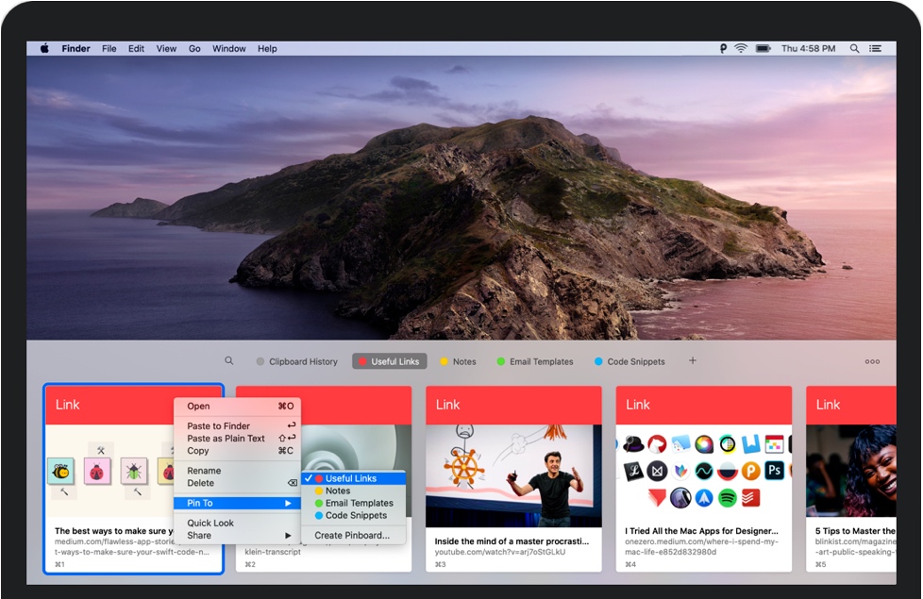
Task: Open the three-dot more options menu
Action: tap(872, 361)
